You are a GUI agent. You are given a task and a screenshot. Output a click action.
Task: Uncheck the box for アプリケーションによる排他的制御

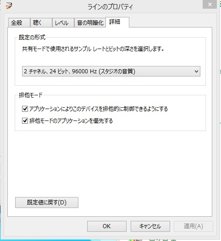coord(25,109)
